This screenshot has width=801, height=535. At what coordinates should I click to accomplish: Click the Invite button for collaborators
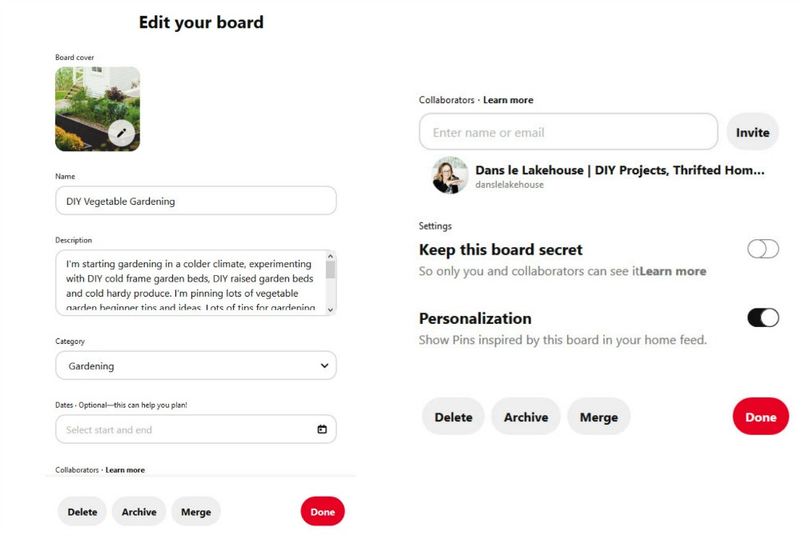pos(752,131)
